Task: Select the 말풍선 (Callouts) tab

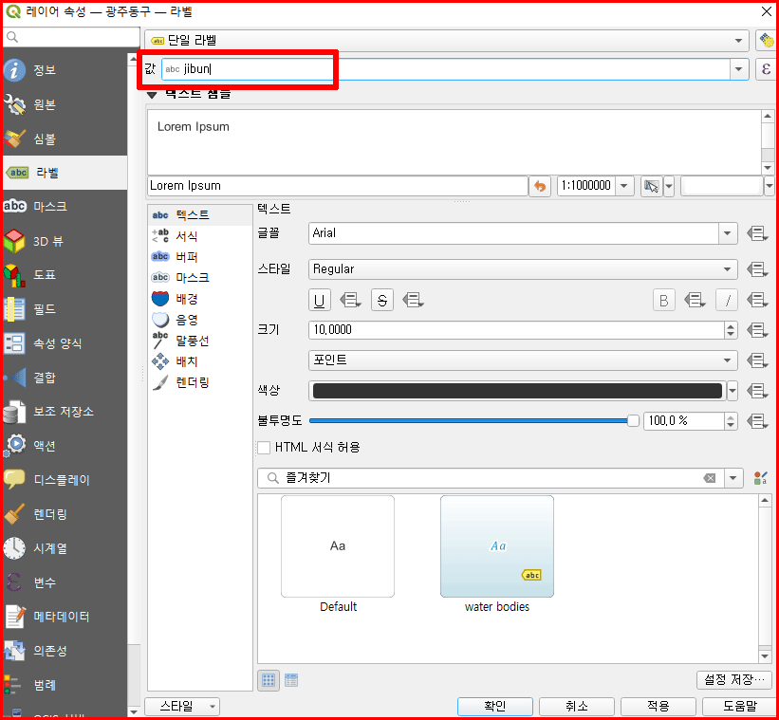Action: tap(199, 341)
